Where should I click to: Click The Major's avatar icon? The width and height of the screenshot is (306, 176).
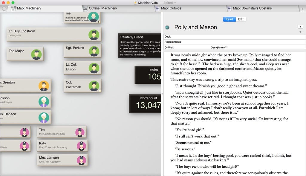(36, 54)
